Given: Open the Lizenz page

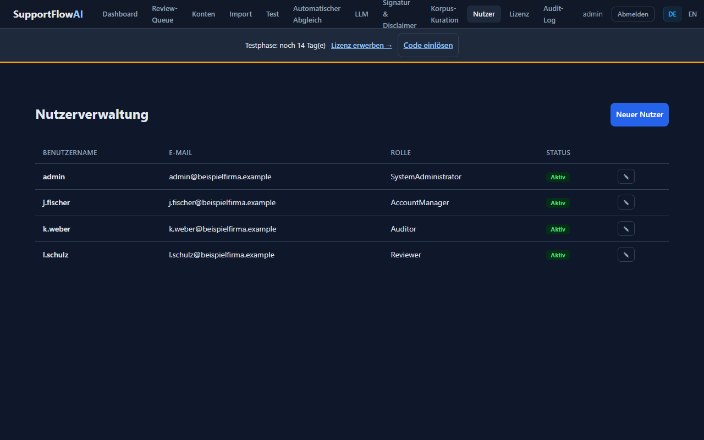Looking at the screenshot, I should tap(519, 14).
